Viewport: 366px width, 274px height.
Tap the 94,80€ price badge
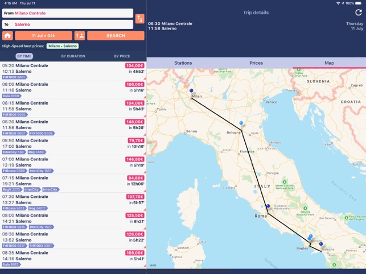[136, 178]
